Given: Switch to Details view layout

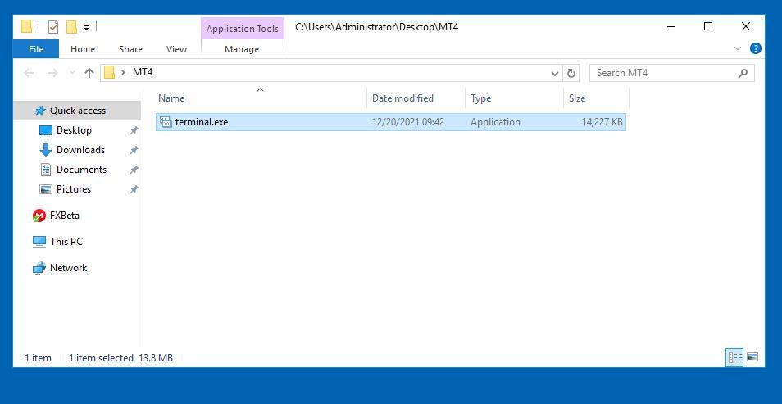Looking at the screenshot, I should [x=734, y=357].
